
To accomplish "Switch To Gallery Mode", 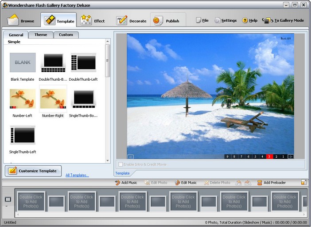I will 284,20.
